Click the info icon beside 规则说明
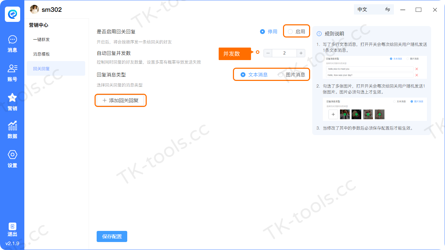Image resolution: width=445 pixels, height=250 pixels. 319,34
